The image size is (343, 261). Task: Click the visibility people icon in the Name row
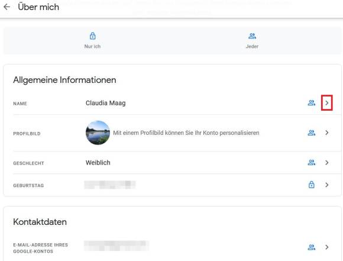point(311,103)
